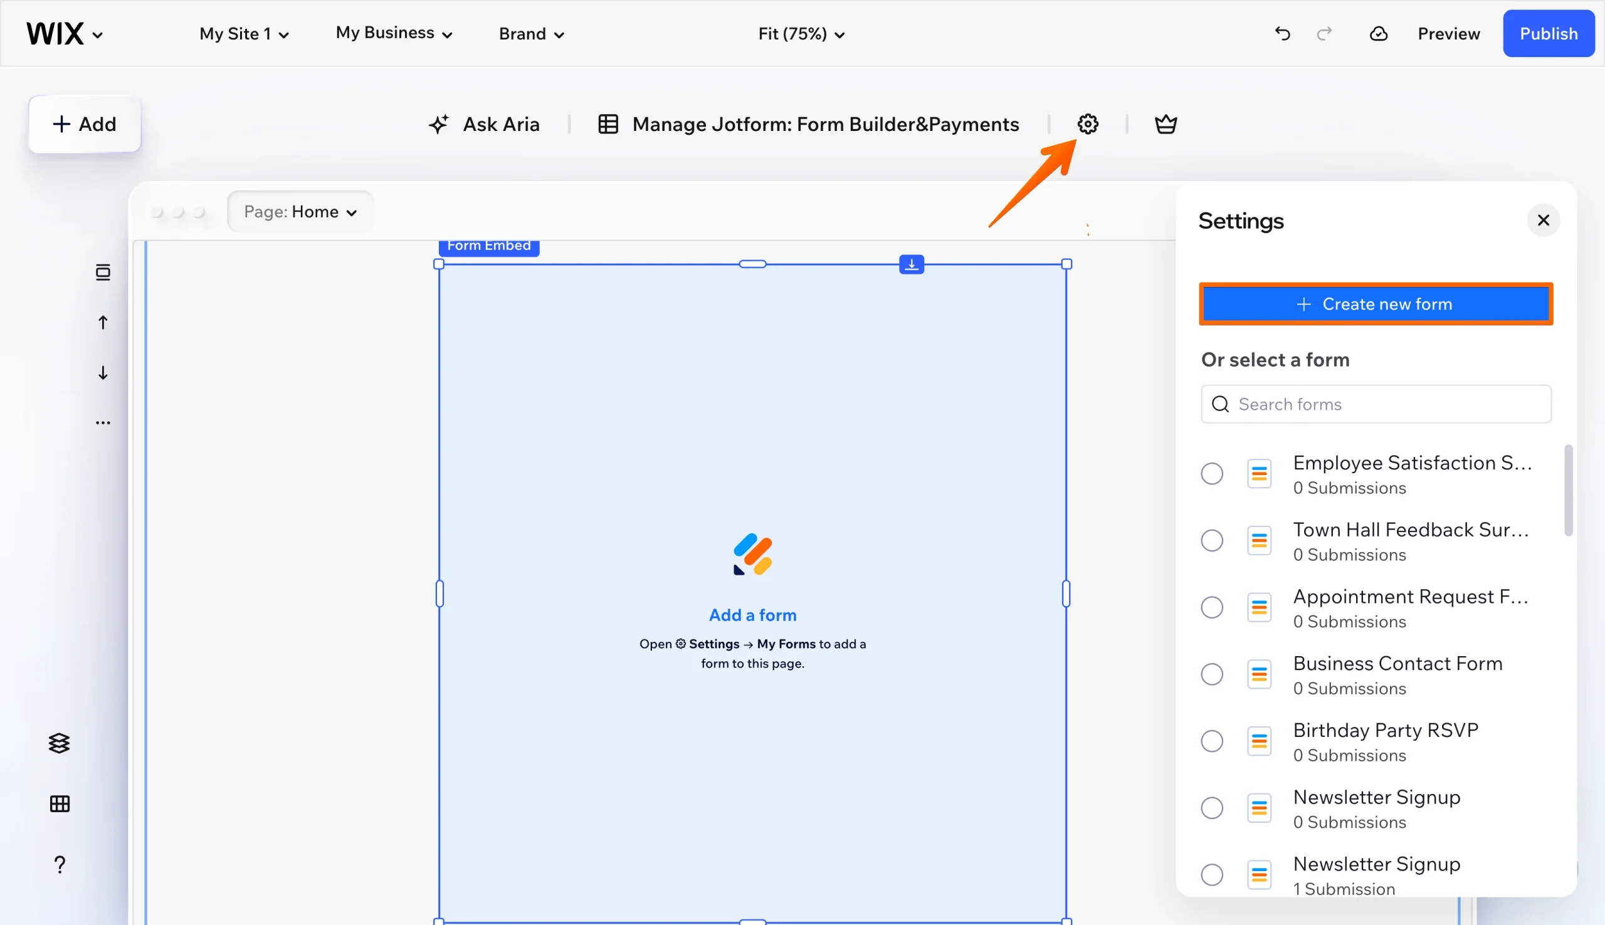Click the Birthday Party RSVP form icon
The image size is (1605, 925).
pos(1259,741)
